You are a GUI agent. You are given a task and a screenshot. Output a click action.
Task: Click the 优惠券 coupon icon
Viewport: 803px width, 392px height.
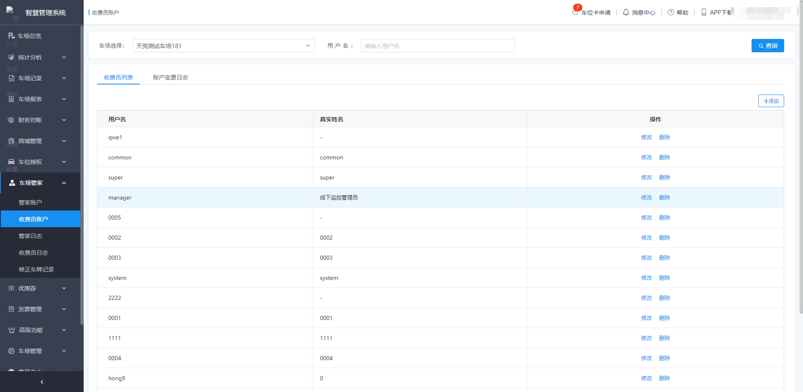click(11, 288)
